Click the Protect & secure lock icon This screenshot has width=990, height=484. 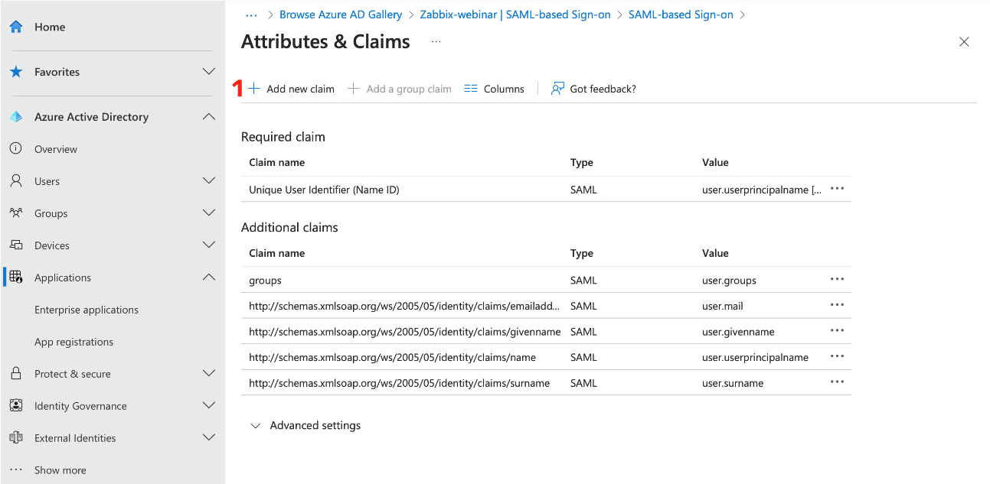pos(15,373)
